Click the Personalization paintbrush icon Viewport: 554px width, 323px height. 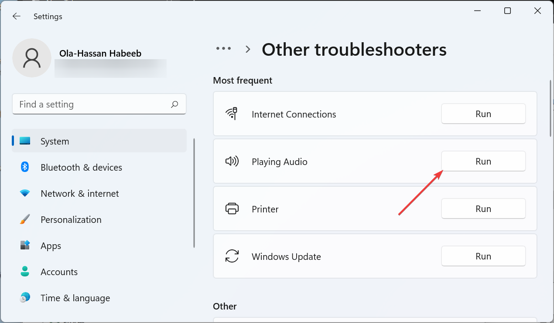(25, 219)
